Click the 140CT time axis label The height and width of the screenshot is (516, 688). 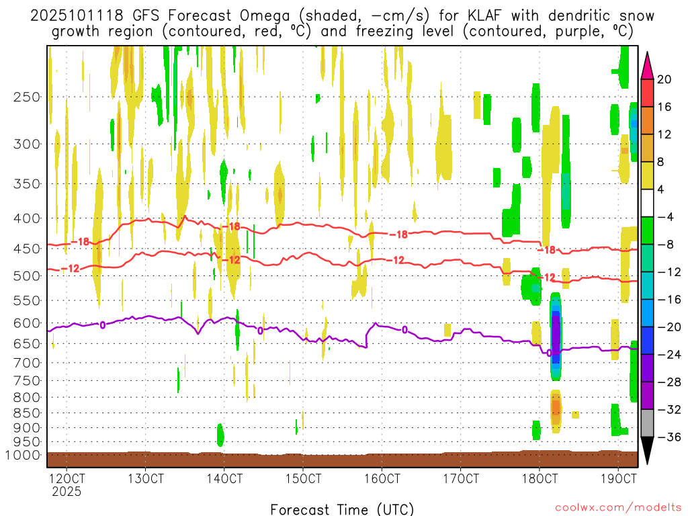(224, 478)
